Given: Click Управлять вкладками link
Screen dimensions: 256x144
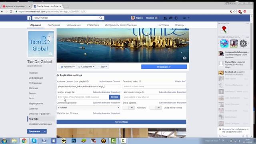Looking at the screenshot, I should coord(40,124).
